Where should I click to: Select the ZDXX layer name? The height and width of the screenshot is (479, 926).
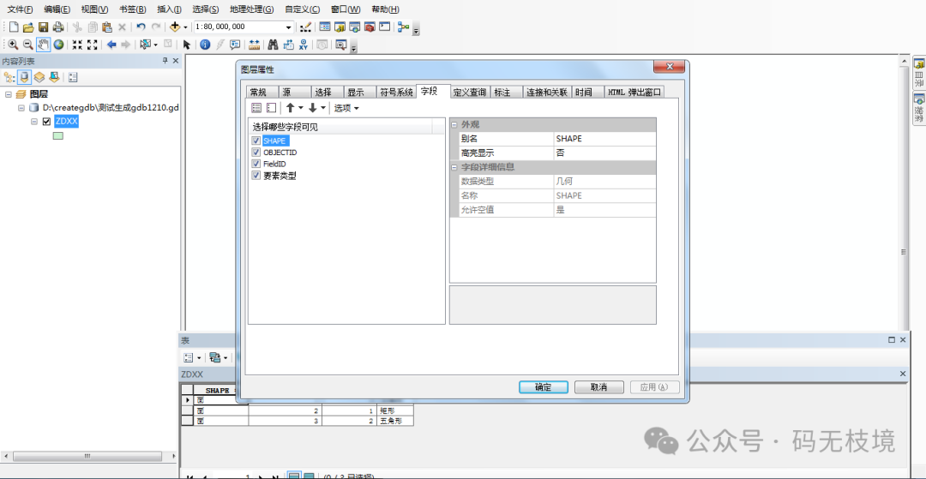coord(66,122)
